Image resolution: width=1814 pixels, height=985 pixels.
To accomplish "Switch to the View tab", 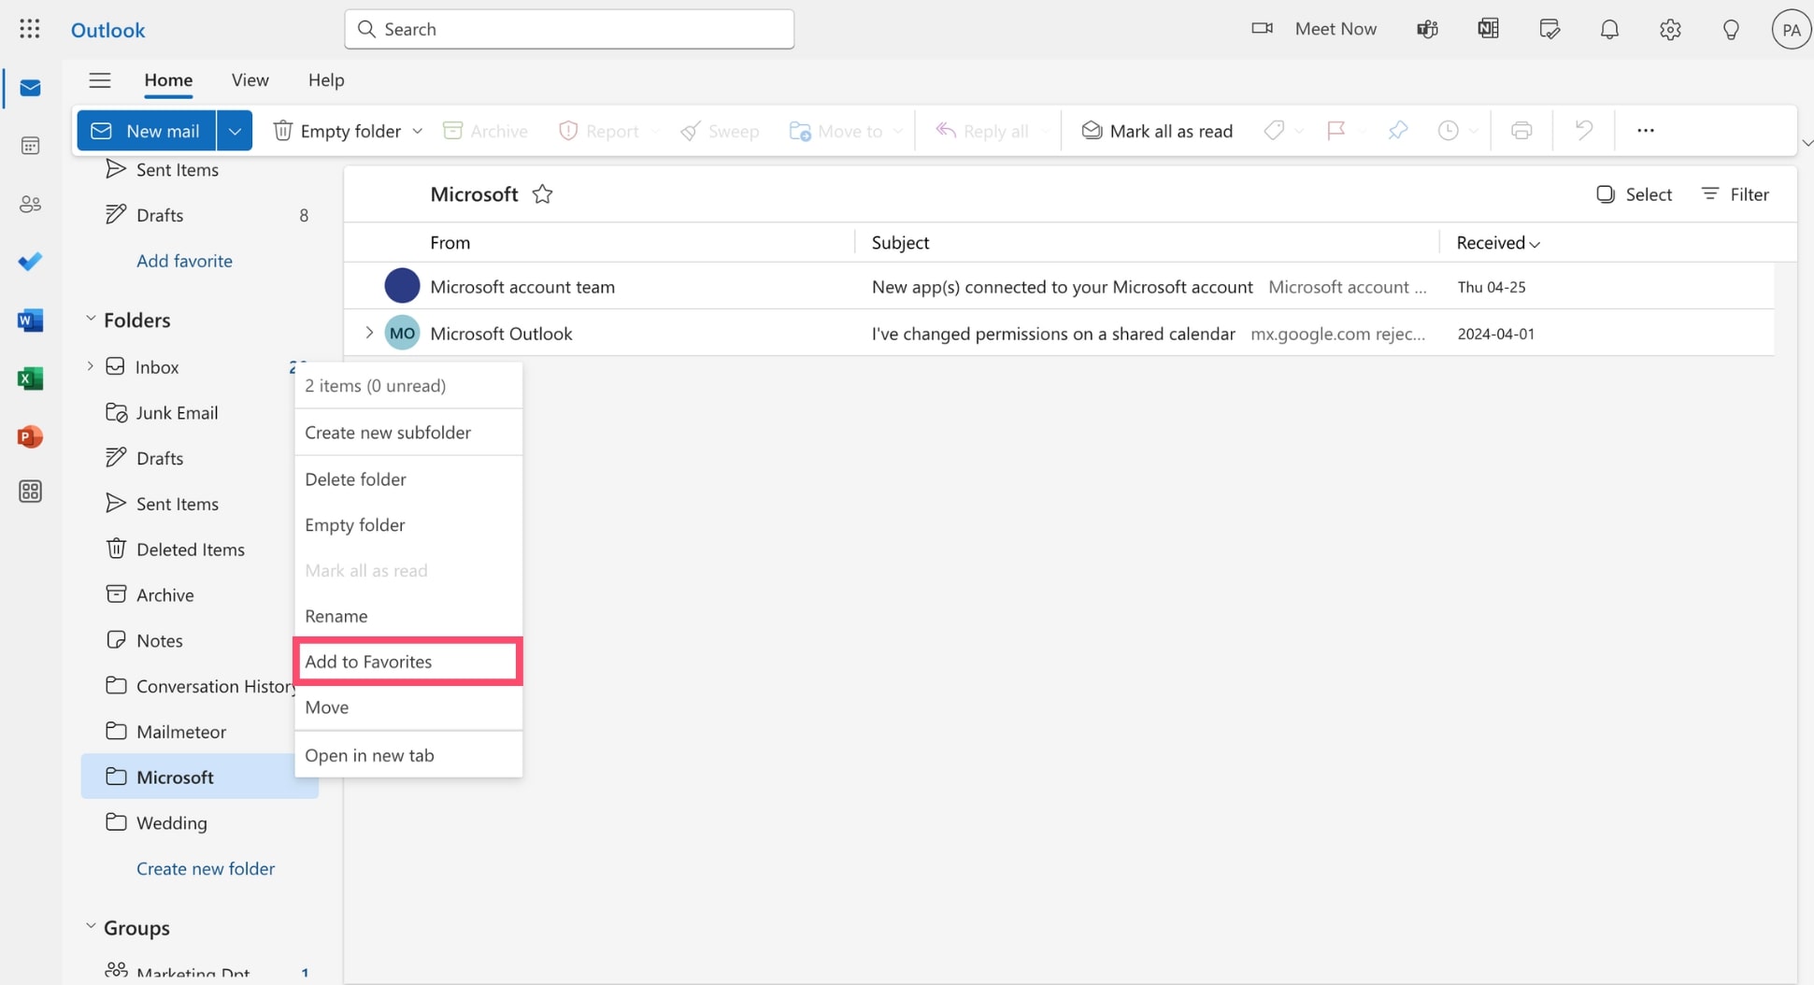I will point(250,80).
